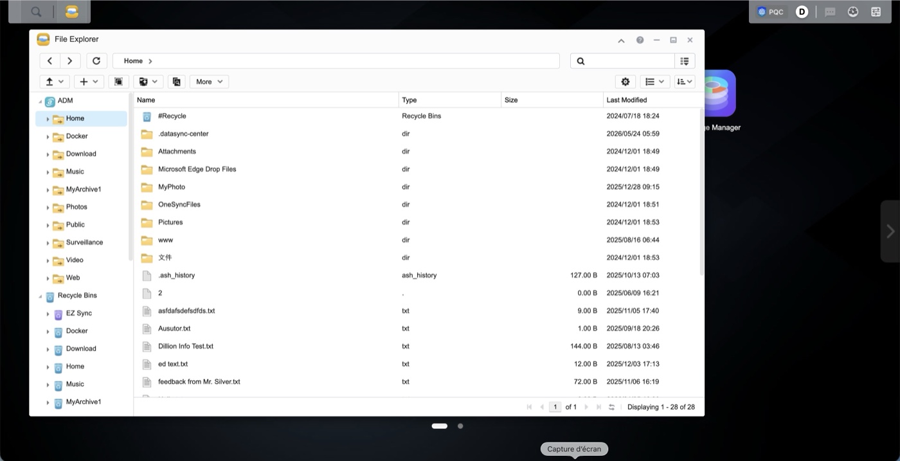Select the MyPhoto folder row

click(417, 187)
